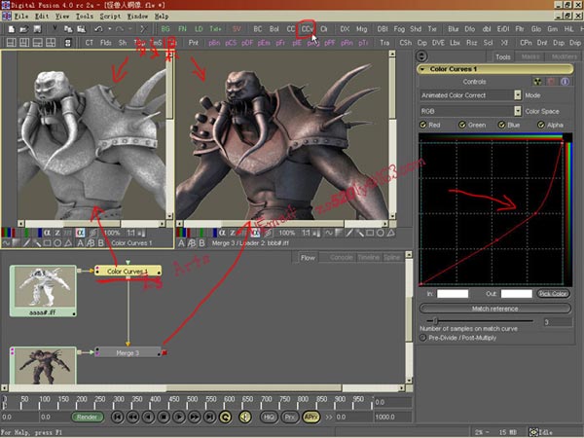Add a Fast Noise (FN) tool
The width and height of the screenshot is (584, 438).
(182, 29)
